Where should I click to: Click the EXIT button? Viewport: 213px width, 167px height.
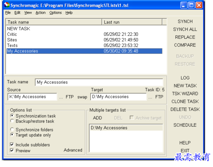click(185, 150)
